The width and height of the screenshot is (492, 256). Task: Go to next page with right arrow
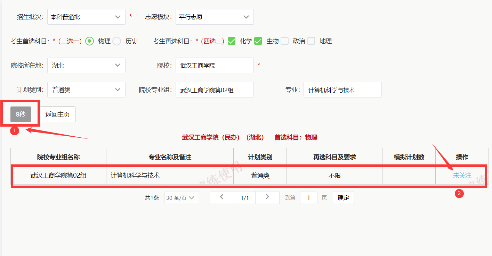(x=267, y=197)
